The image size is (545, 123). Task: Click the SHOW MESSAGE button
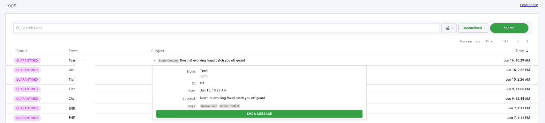pyautogui.click(x=259, y=114)
